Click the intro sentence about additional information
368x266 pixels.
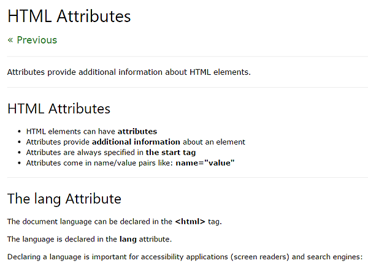point(129,72)
